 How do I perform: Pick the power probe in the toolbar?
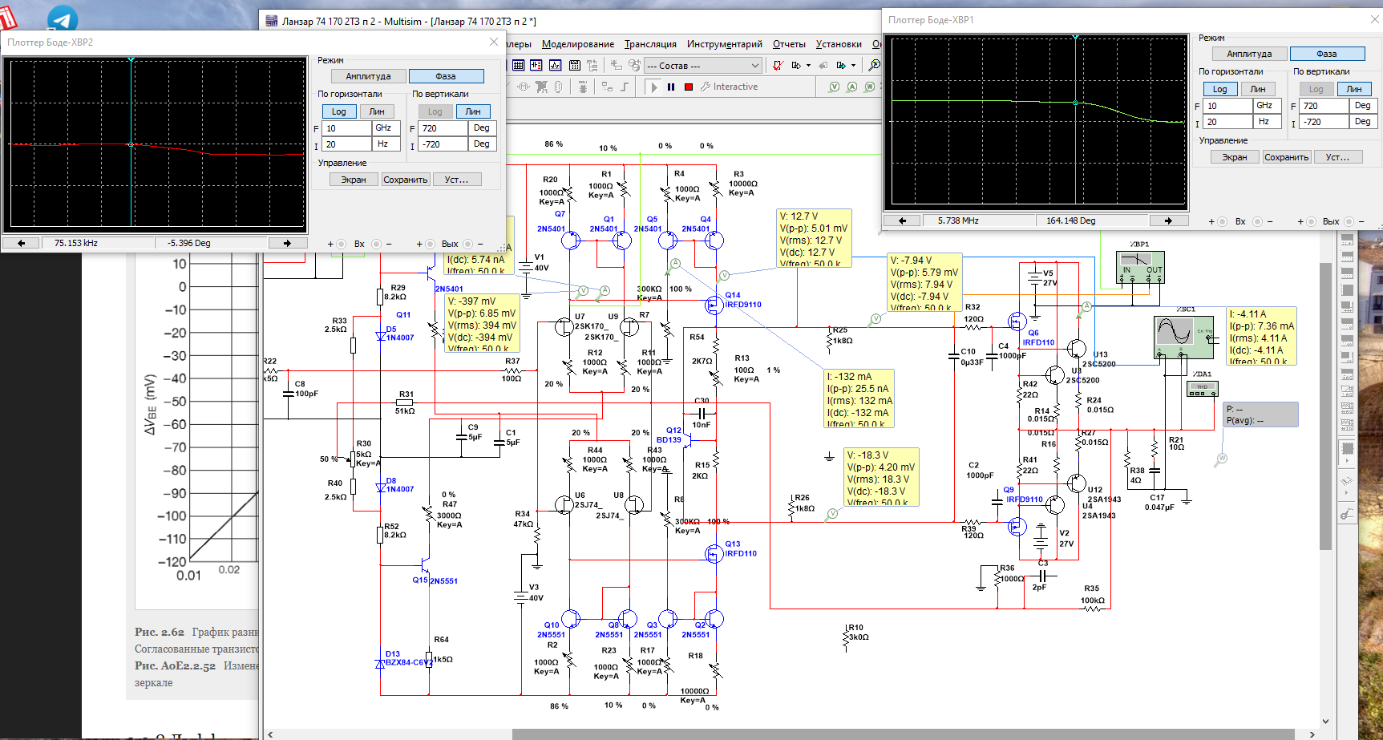[870, 87]
